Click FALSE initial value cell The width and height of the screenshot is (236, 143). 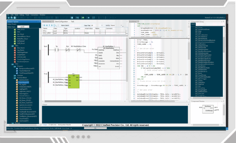[x=89, y=33]
